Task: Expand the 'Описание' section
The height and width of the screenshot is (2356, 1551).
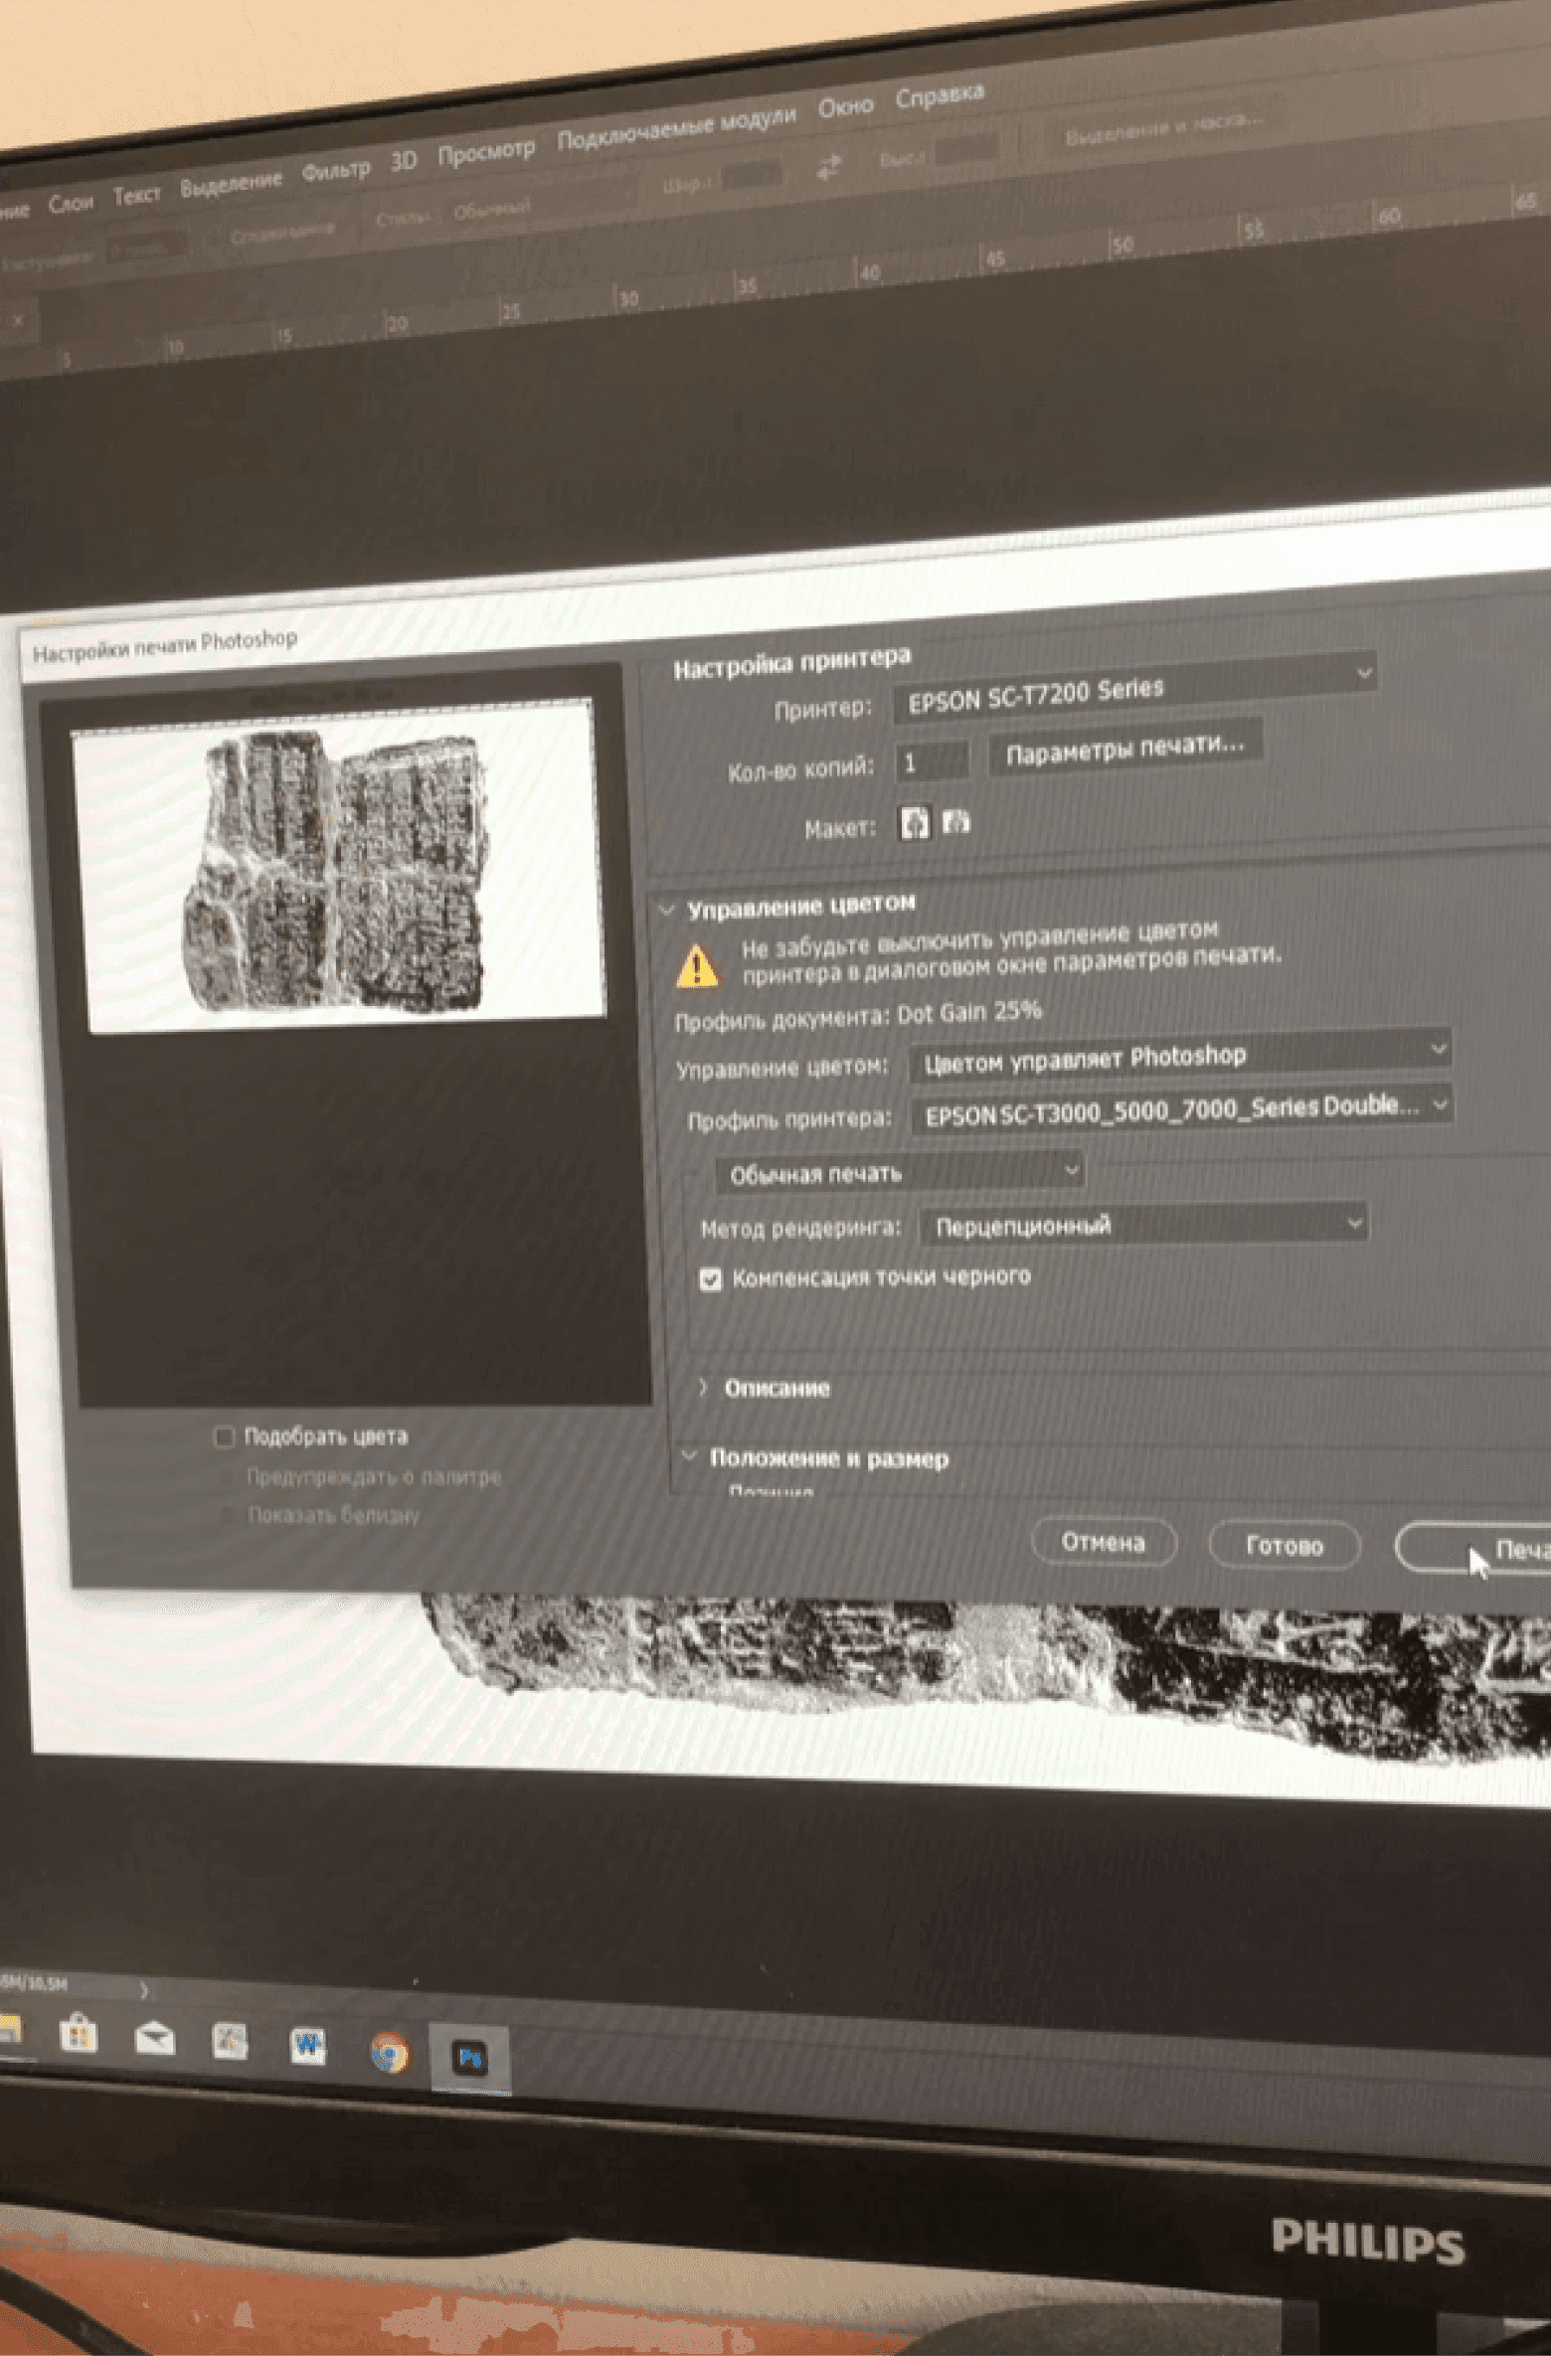Action: (703, 1387)
